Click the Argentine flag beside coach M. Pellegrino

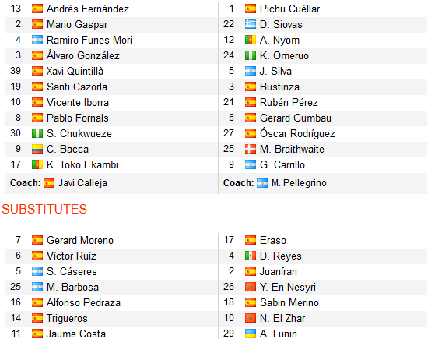pos(262,183)
